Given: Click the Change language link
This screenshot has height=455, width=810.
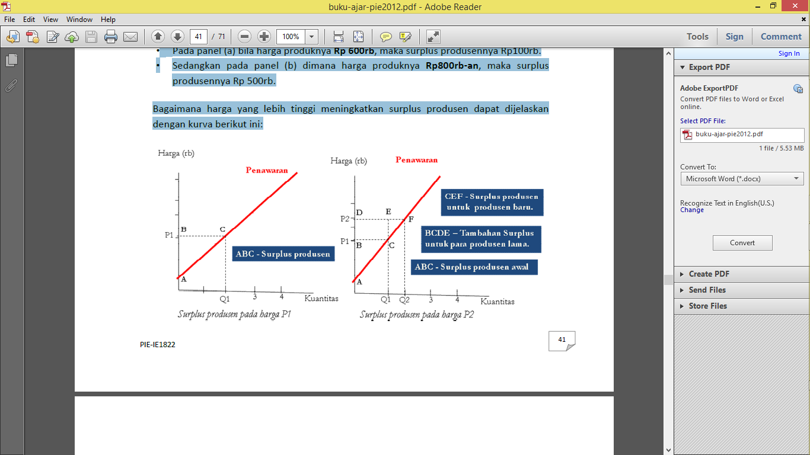Looking at the screenshot, I should point(692,210).
